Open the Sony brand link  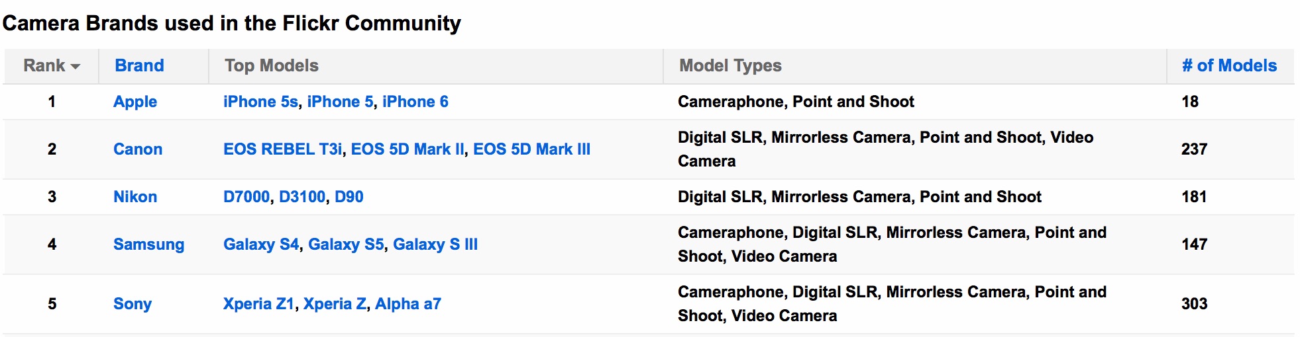pos(133,304)
